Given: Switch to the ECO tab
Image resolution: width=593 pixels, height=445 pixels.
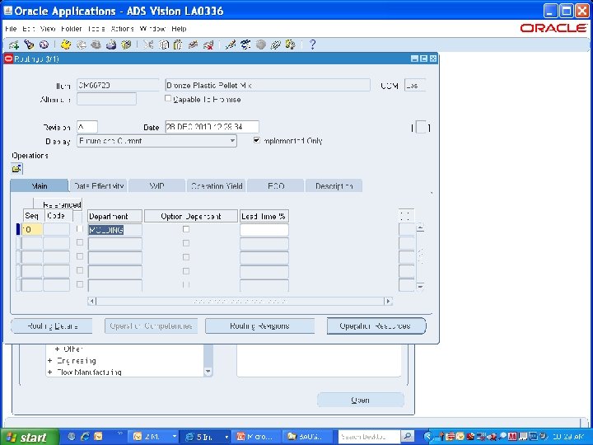Looking at the screenshot, I should click(x=276, y=185).
